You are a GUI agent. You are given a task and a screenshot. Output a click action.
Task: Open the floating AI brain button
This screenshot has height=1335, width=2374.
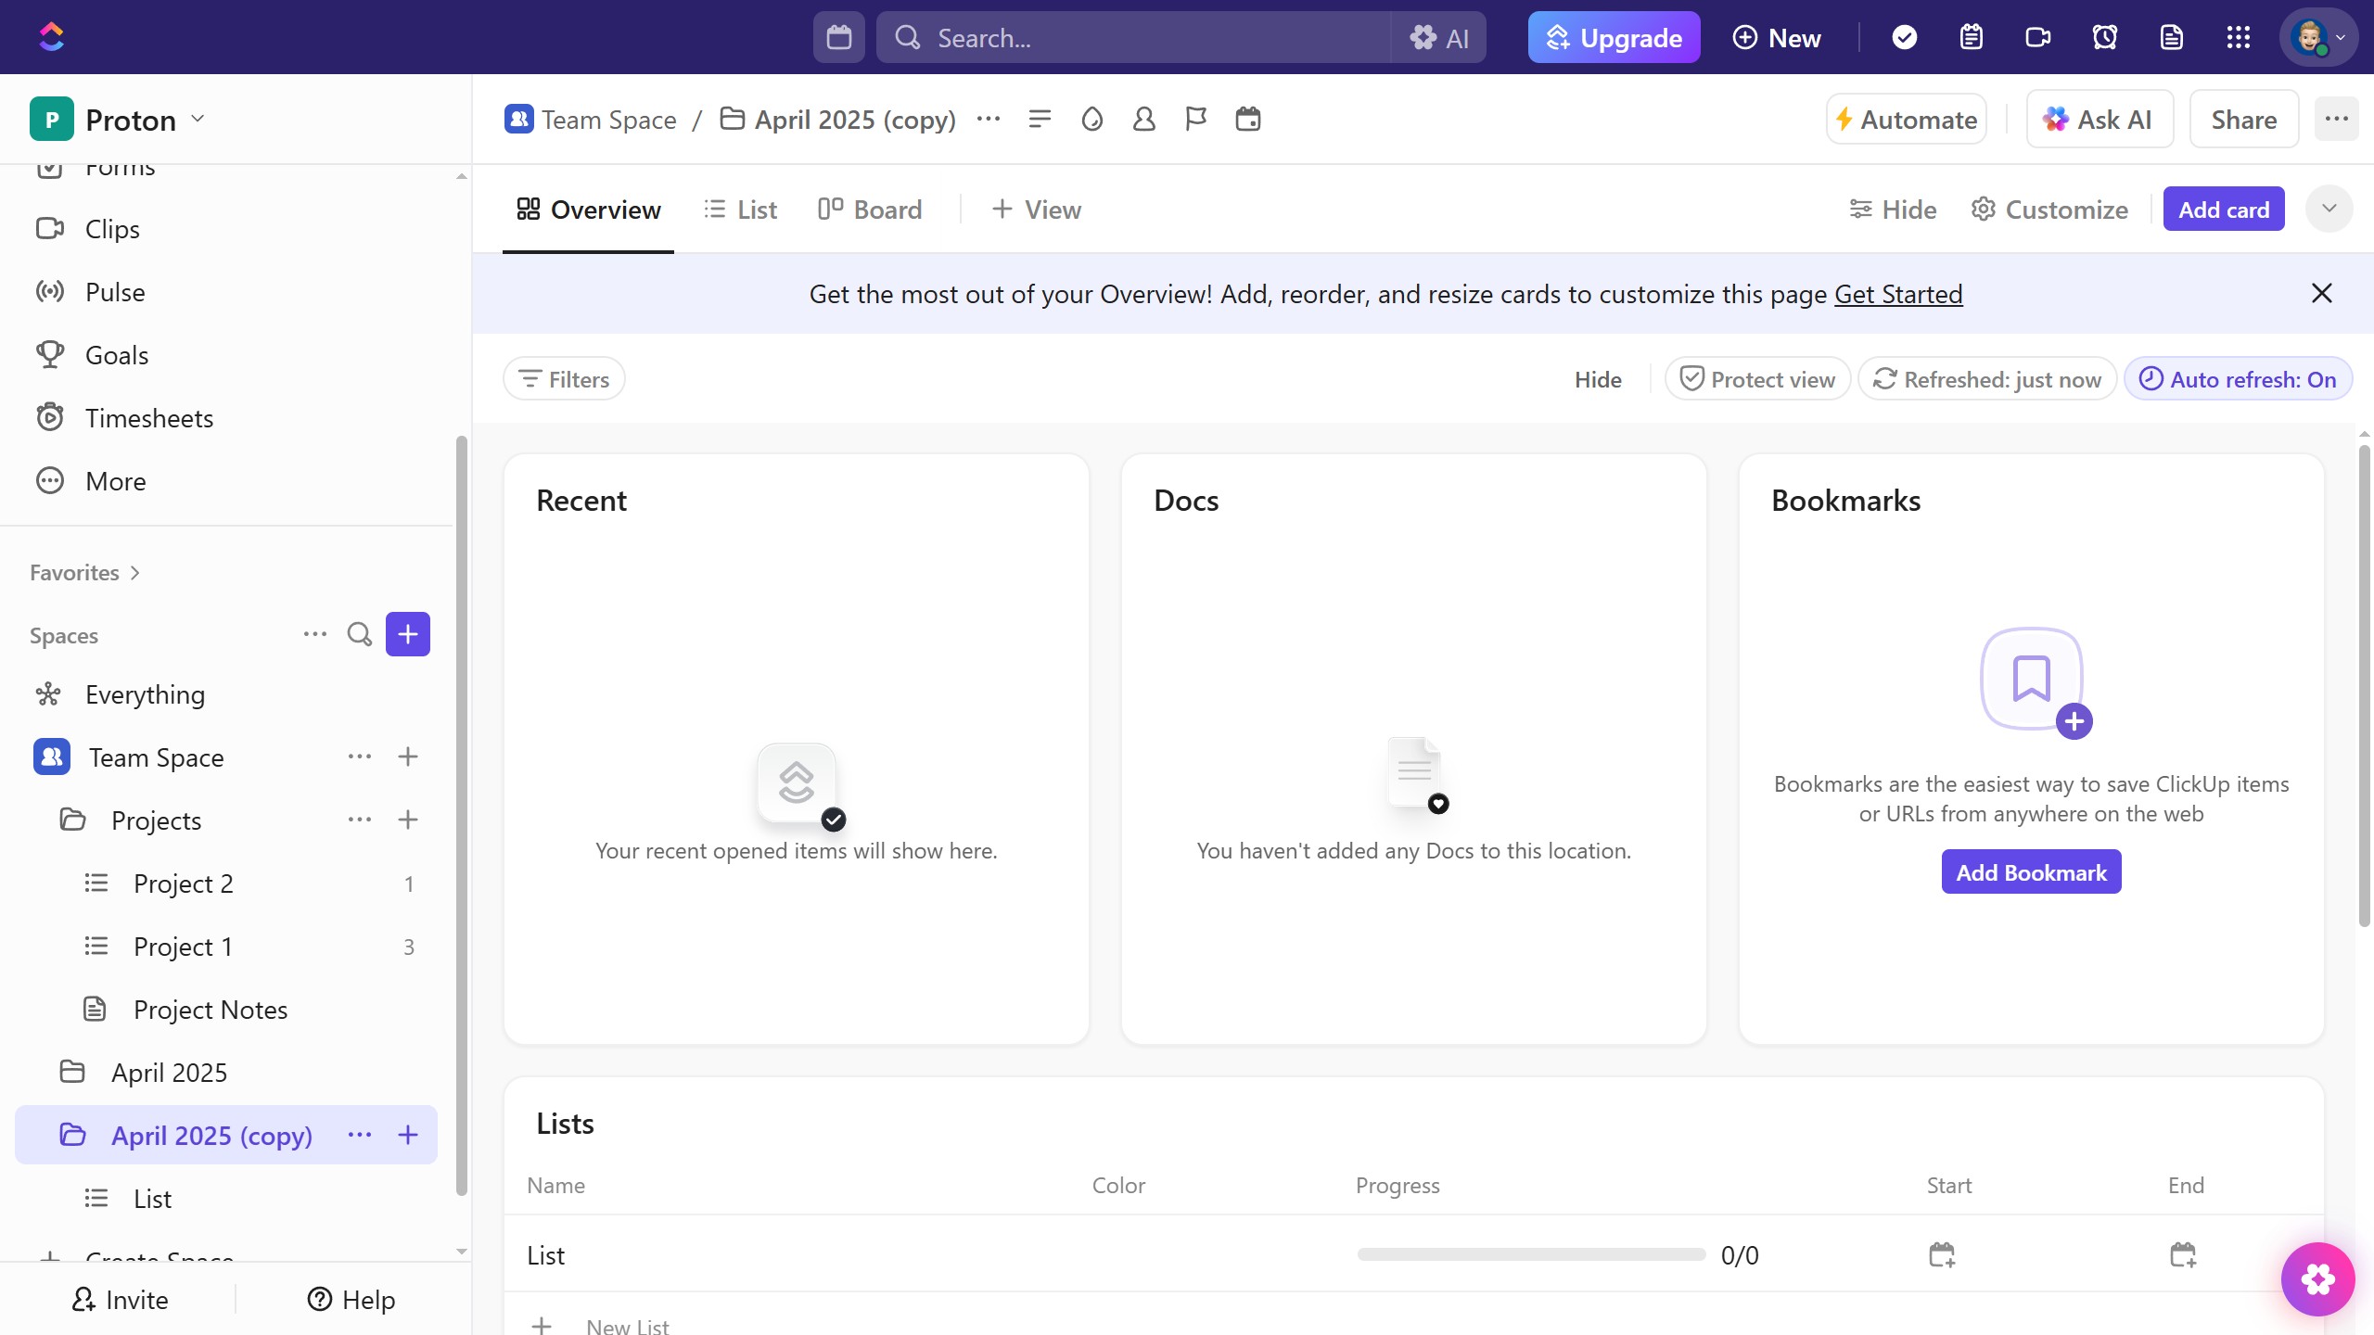click(x=2317, y=1279)
